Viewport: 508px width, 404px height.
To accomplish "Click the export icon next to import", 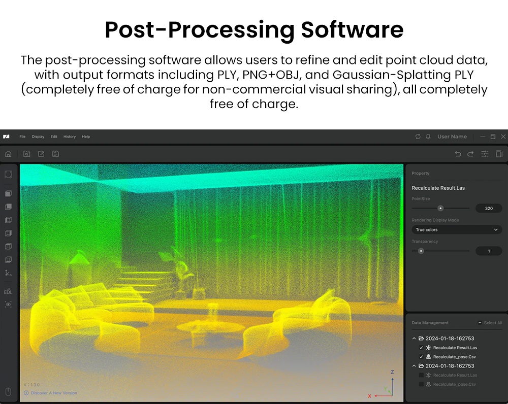I will (x=41, y=154).
